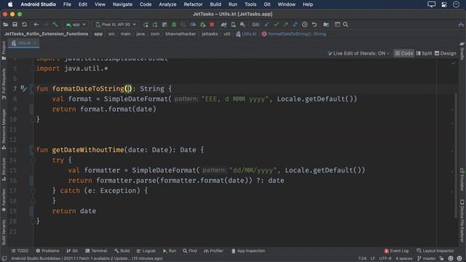Click the LF line separator status item
This screenshot has width=466, height=262.
(373, 259)
